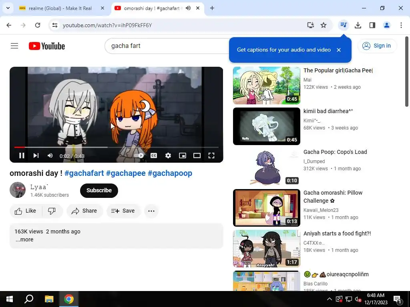Click the Sign in button
Image resolution: width=410 pixels, height=307 pixels.
pos(377,46)
